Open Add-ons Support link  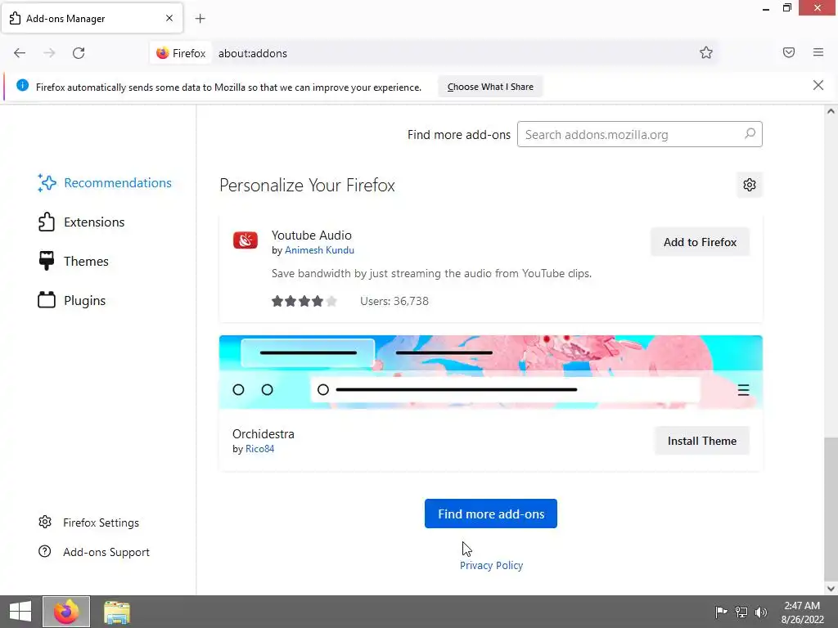[x=94, y=552]
